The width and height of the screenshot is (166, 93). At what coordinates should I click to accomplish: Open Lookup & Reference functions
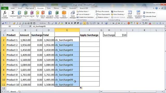50,14
